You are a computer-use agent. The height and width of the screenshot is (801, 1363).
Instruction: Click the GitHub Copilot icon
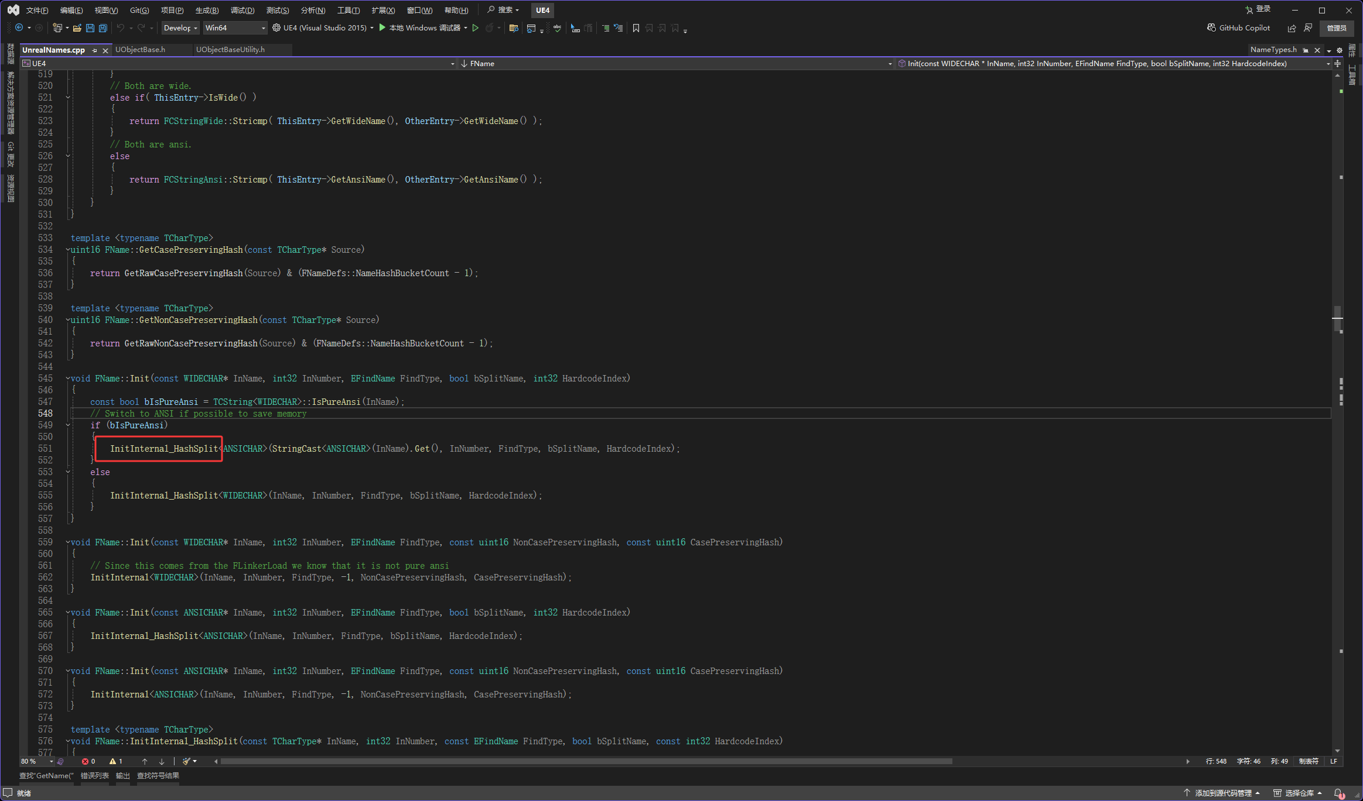(x=1211, y=28)
